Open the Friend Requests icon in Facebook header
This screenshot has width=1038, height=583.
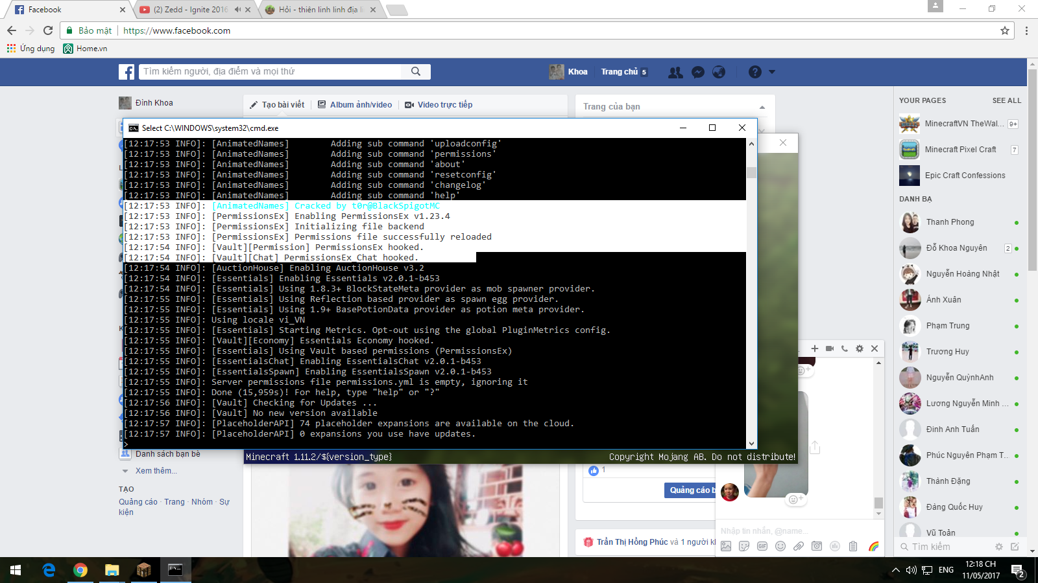[x=675, y=72]
